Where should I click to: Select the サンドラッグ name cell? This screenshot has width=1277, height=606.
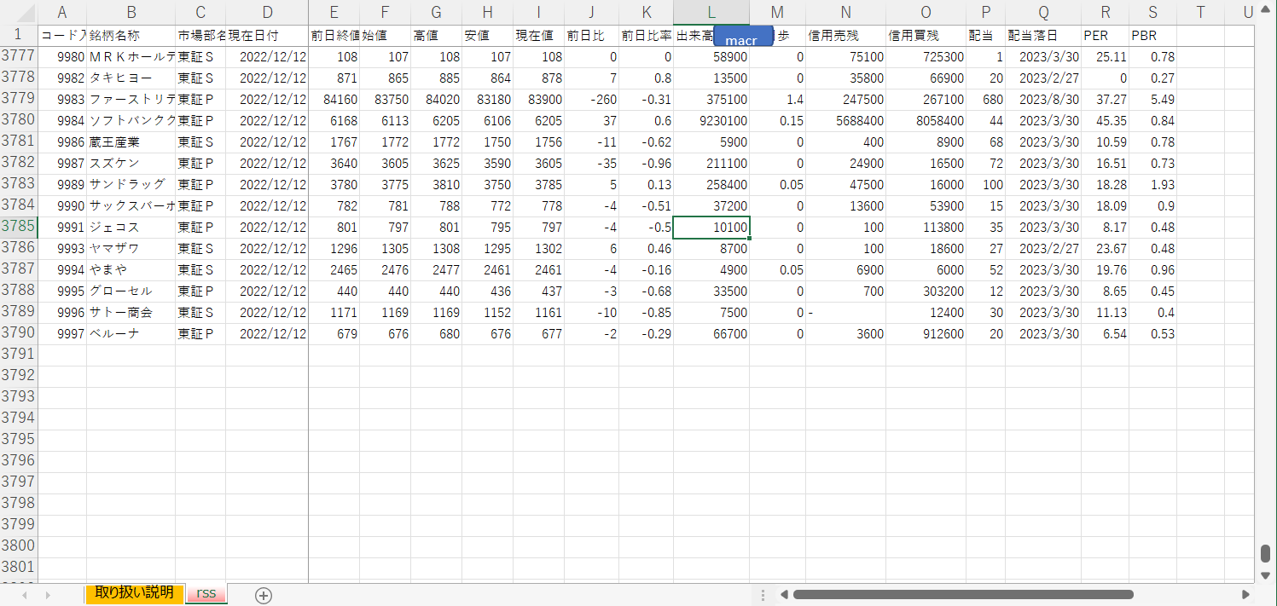[131, 185]
